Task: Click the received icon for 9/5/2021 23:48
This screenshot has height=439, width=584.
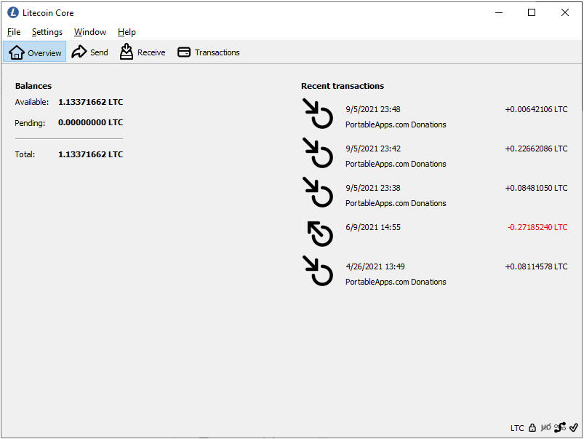Action: pyautogui.click(x=318, y=114)
